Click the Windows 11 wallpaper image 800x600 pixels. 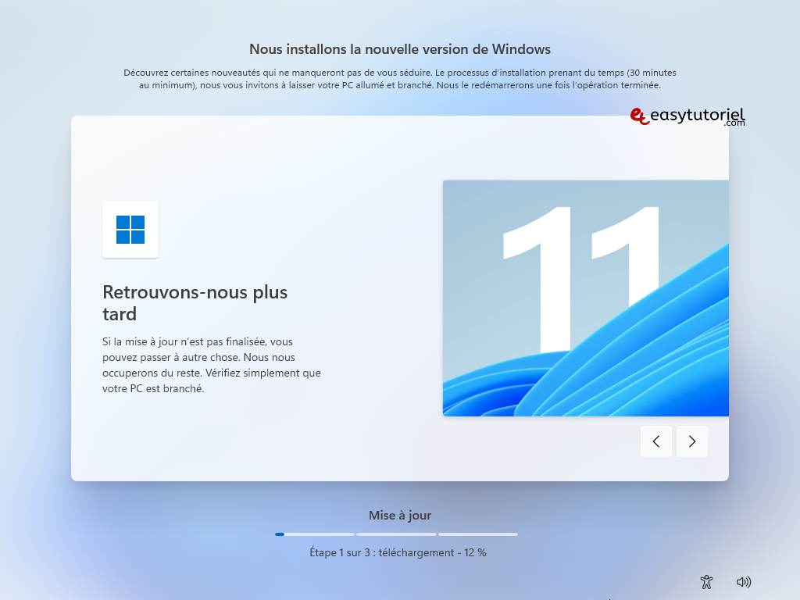(586, 298)
